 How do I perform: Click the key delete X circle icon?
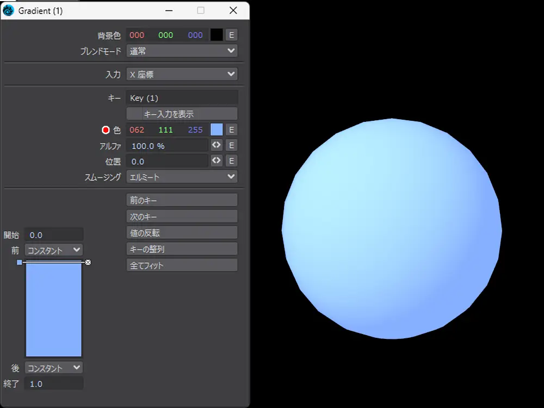[88, 262]
